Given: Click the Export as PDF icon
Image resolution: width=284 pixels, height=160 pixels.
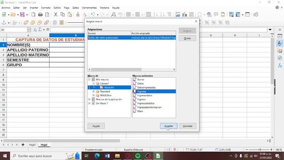Looking at the screenshot, I should 33,15.
